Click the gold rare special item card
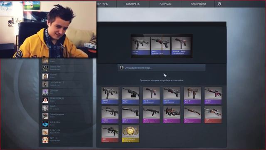 pos(131,134)
